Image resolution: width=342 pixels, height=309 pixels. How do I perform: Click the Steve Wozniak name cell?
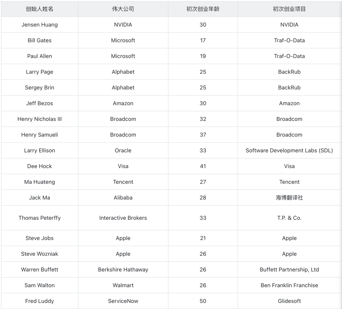(40, 254)
